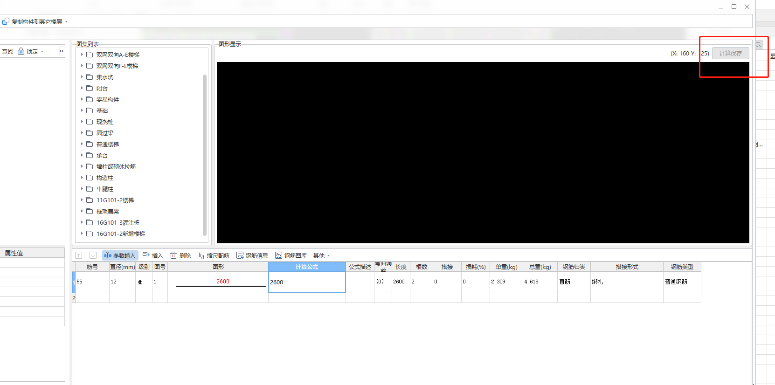Click the 筋号 column header

tap(92, 267)
